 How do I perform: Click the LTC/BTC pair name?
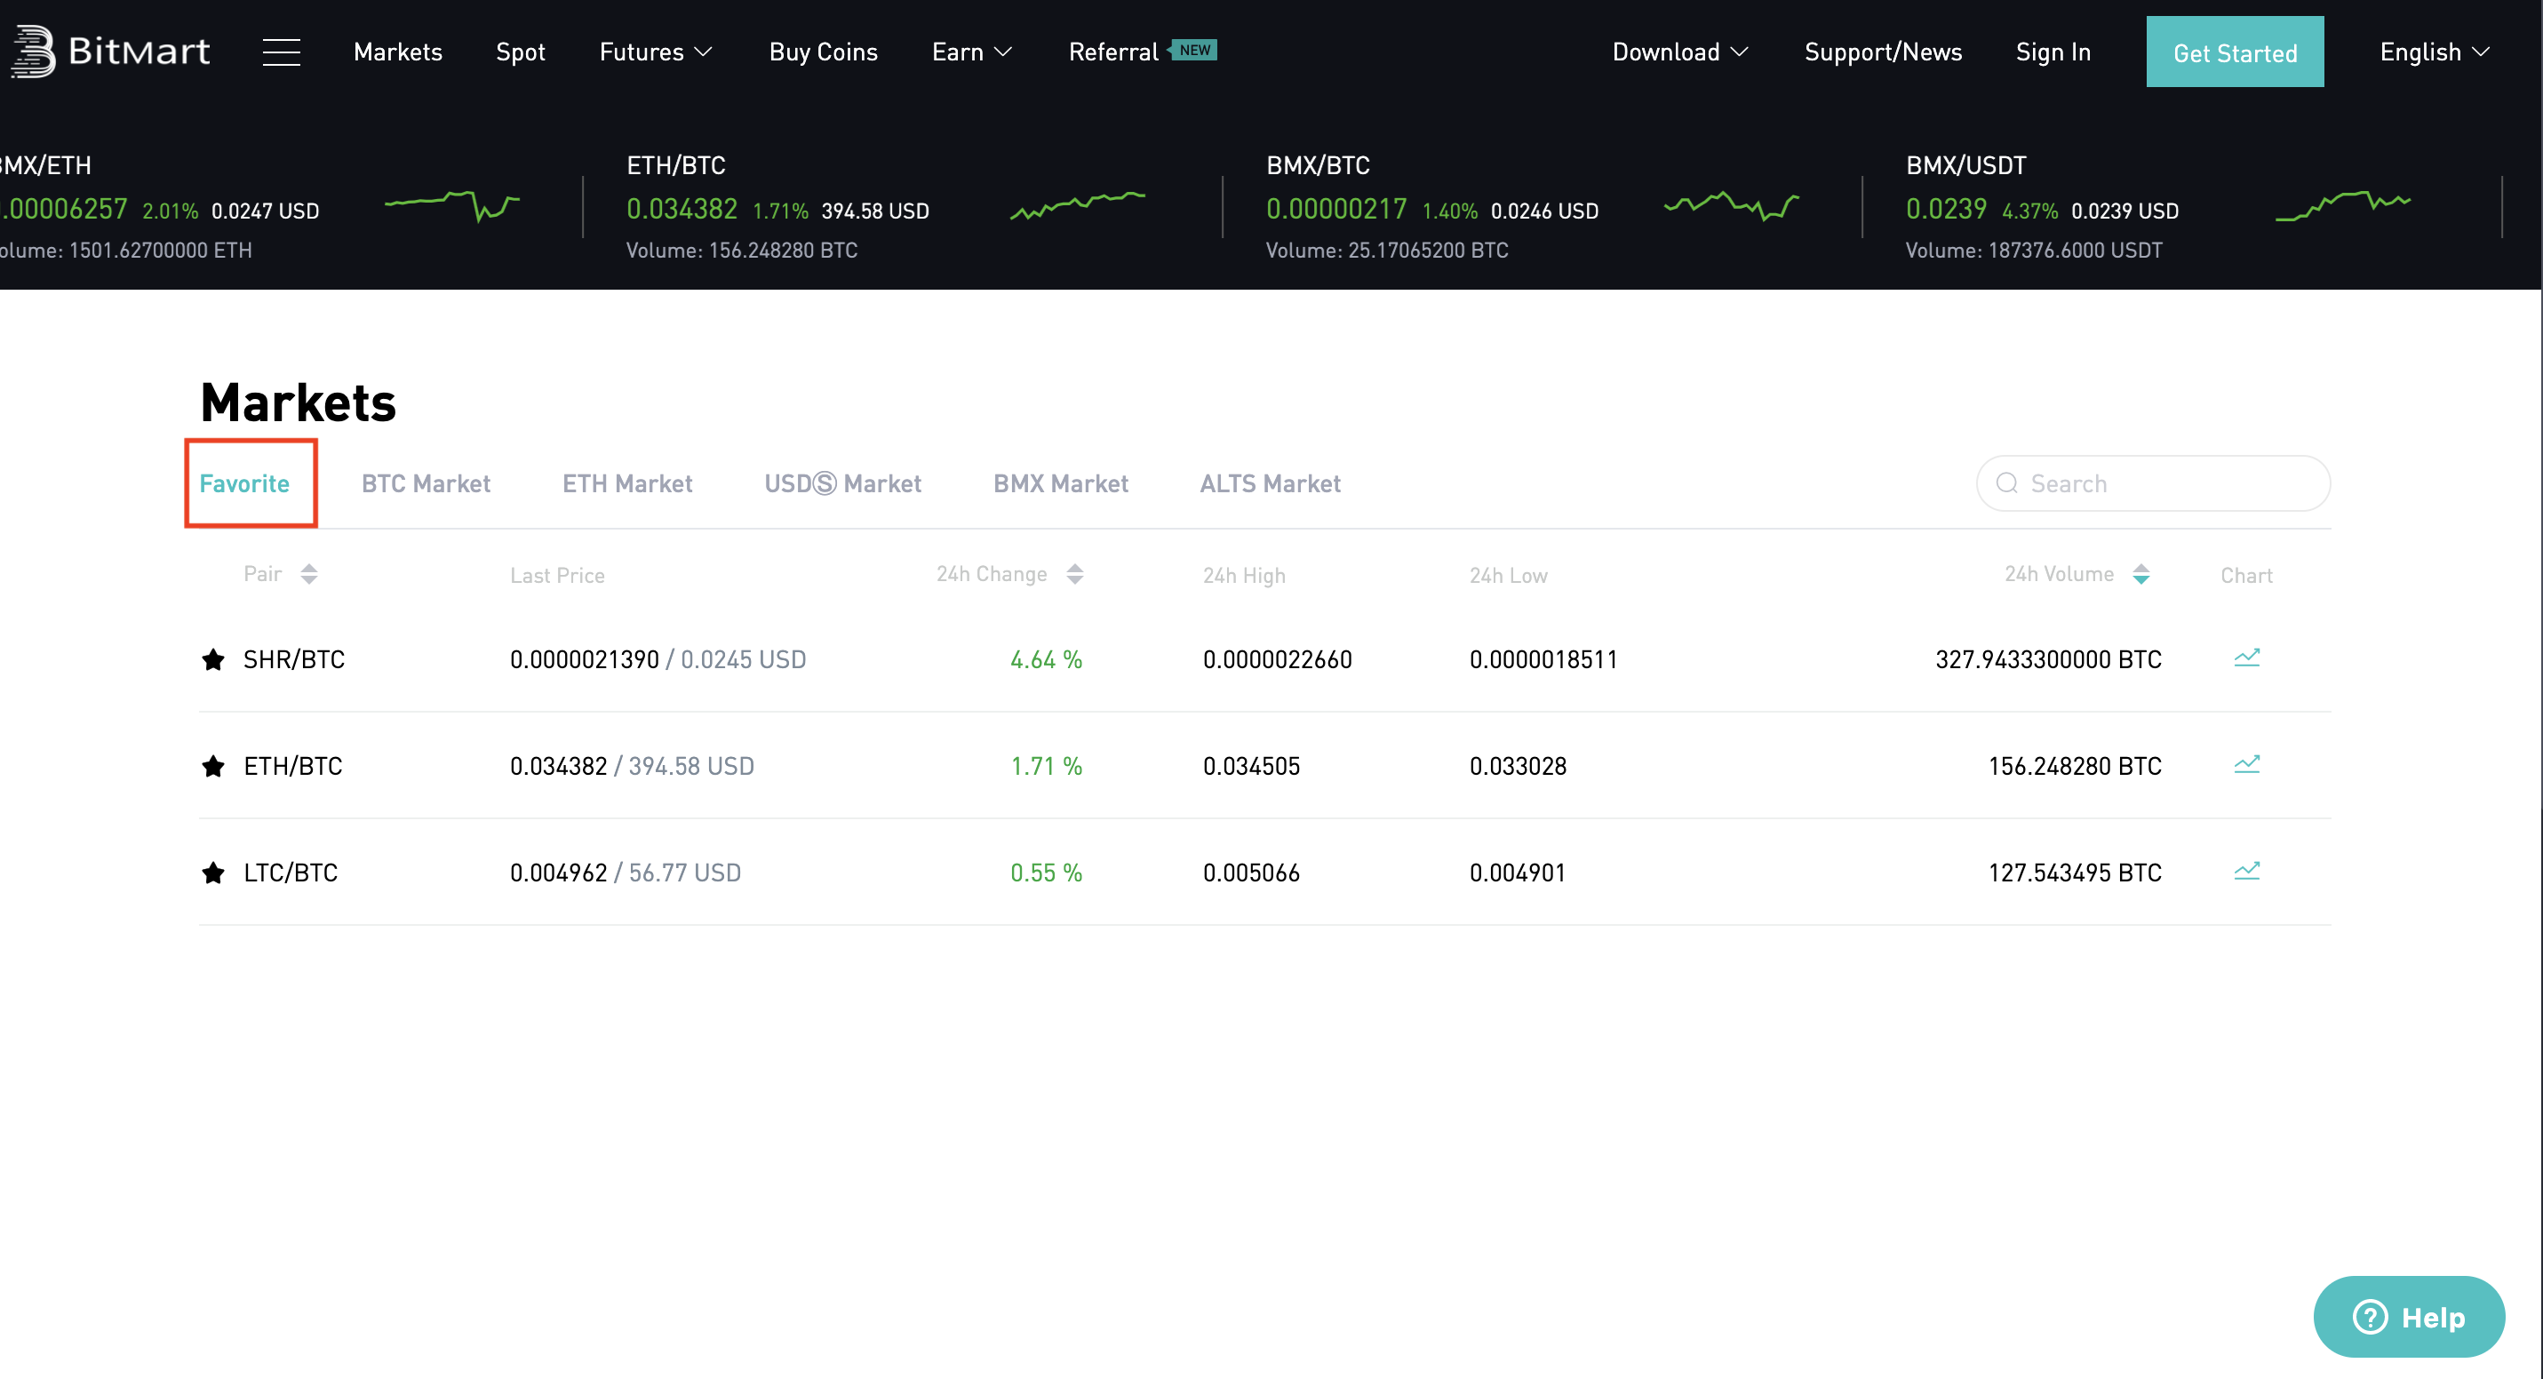tap(291, 873)
